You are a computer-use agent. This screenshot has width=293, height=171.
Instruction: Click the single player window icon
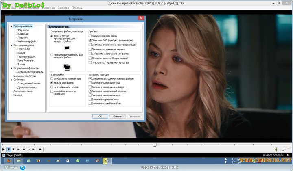(67, 48)
